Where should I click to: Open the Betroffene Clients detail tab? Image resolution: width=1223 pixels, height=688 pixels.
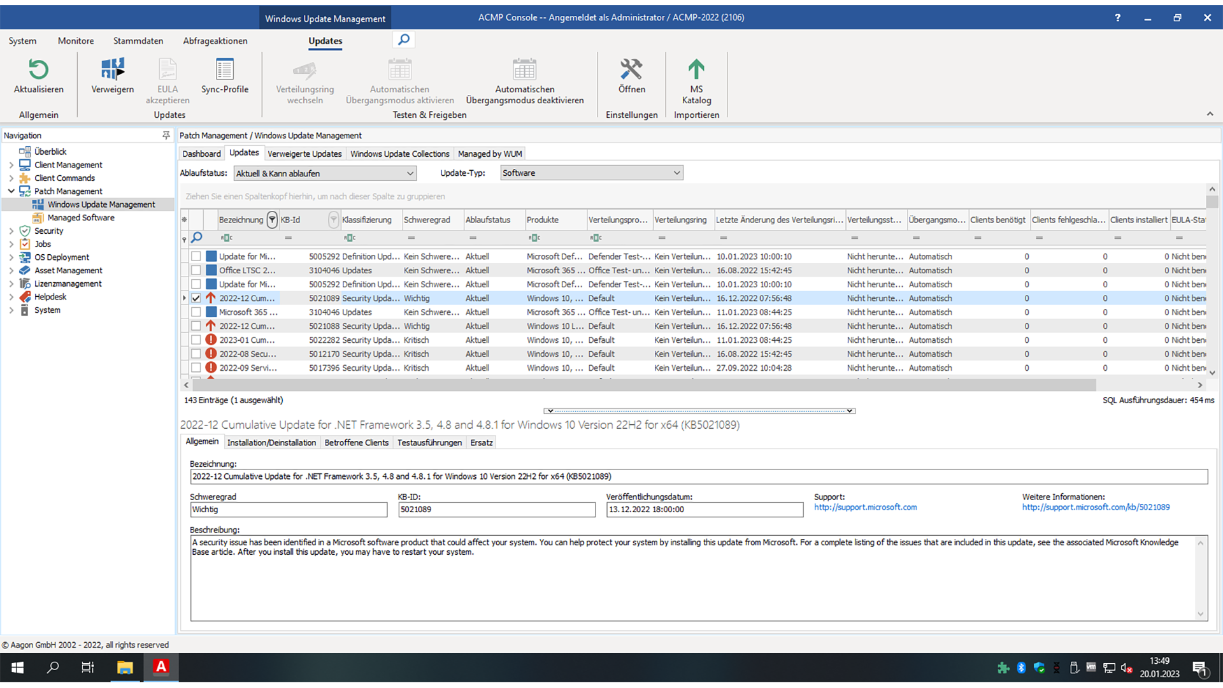point(356,443)
